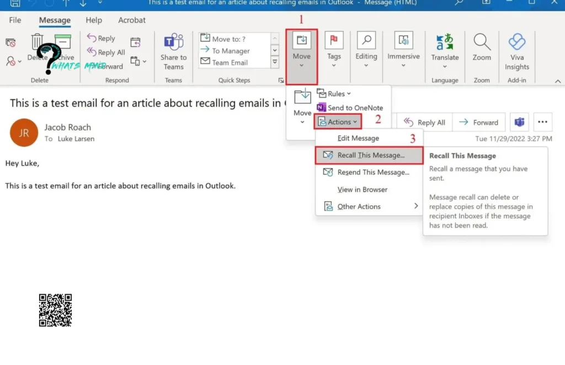Select Recall This Message...
Viewport: 565px width, 365px height.
tap(369, 156)
